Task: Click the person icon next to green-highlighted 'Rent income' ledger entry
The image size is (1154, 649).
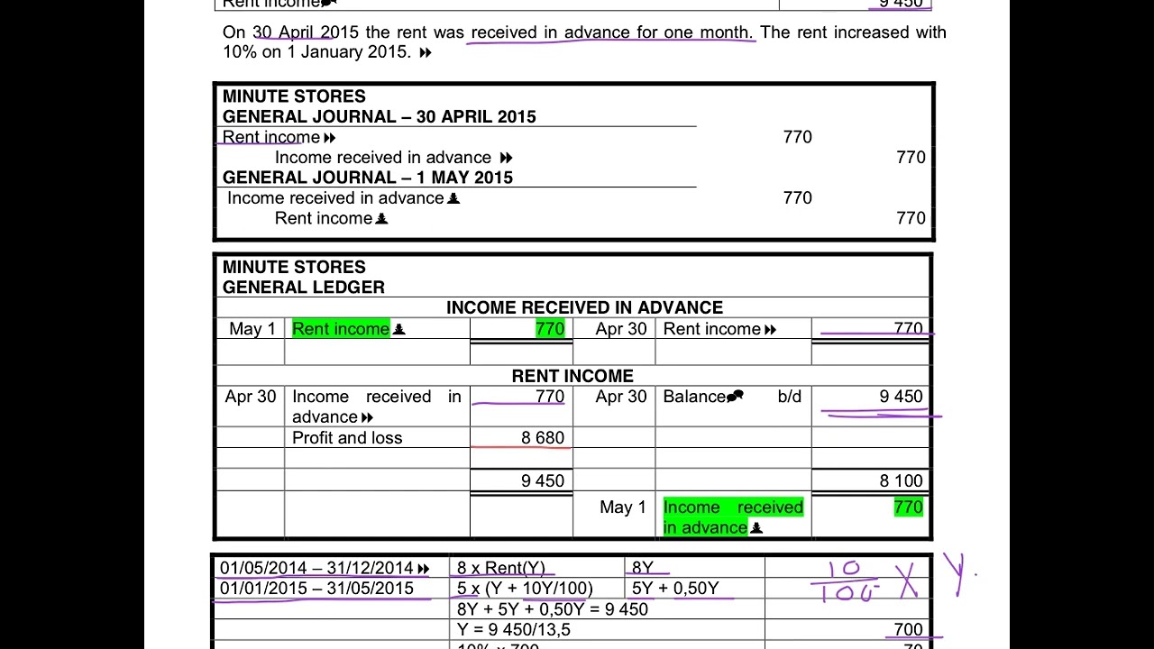Action: [x=399, y=330]
